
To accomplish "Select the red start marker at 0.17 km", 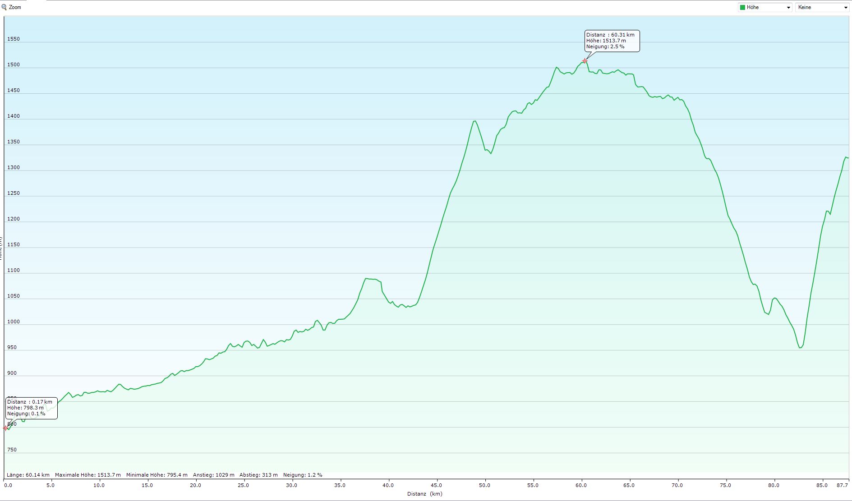I will 5,428.
